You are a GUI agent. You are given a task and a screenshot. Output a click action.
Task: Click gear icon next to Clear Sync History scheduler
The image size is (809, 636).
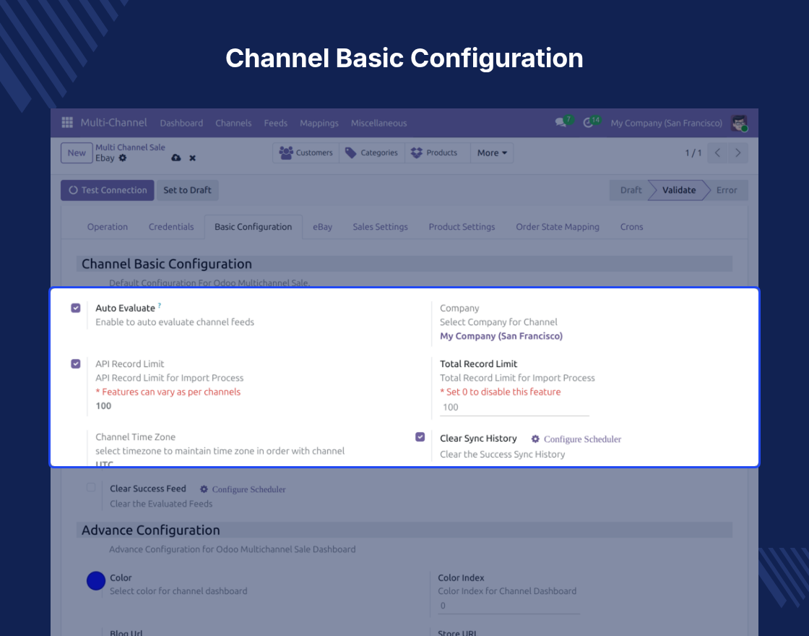(x=535, y=439)
